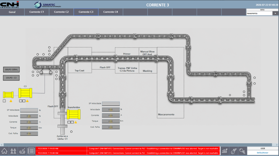Click left-hand Velocidade value field

coord(29,116)
